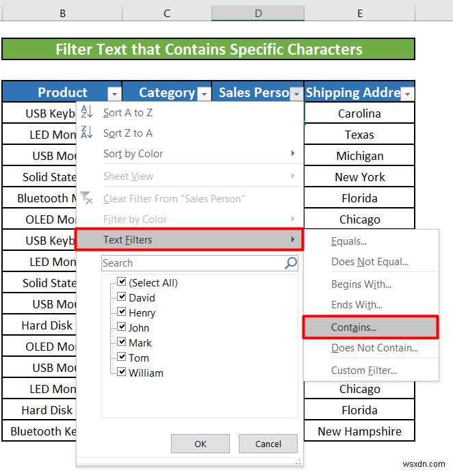The image size is (453, 471).
Task: Uncheck the David checkbox
Action: click(121, 297)
